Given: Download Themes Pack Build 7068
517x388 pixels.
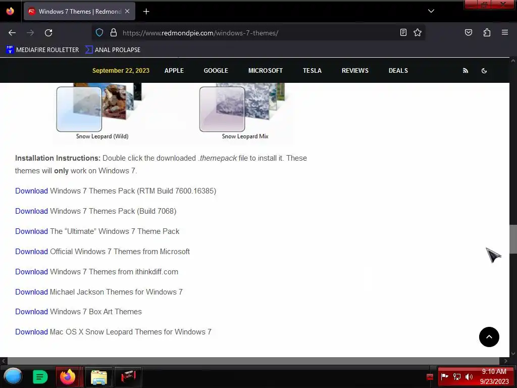Looking at the screenshot, I should tap(31, 211).
